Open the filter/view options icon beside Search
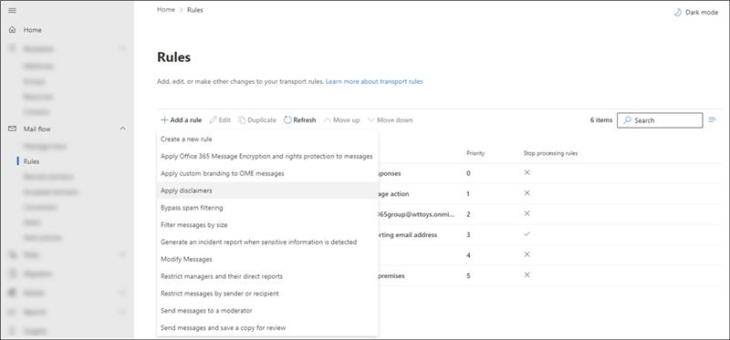This screenshot has width=730, height=340. point(712,120)
